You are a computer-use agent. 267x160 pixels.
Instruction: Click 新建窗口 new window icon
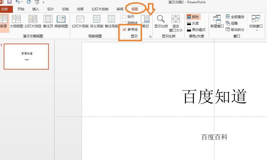217,21
